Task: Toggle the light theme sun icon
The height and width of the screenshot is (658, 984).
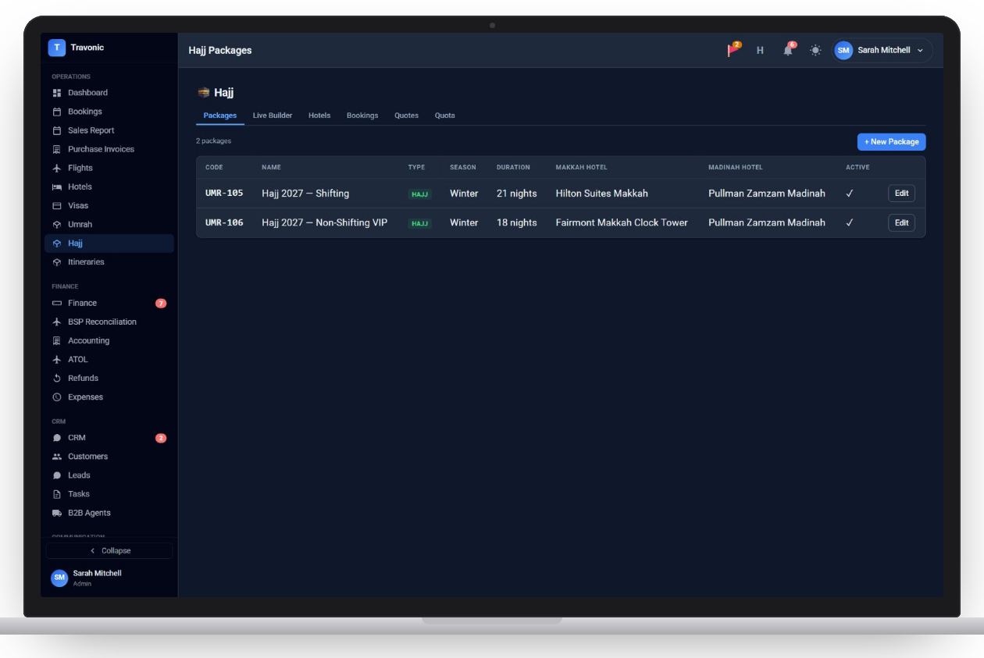Action: [815, 50]
